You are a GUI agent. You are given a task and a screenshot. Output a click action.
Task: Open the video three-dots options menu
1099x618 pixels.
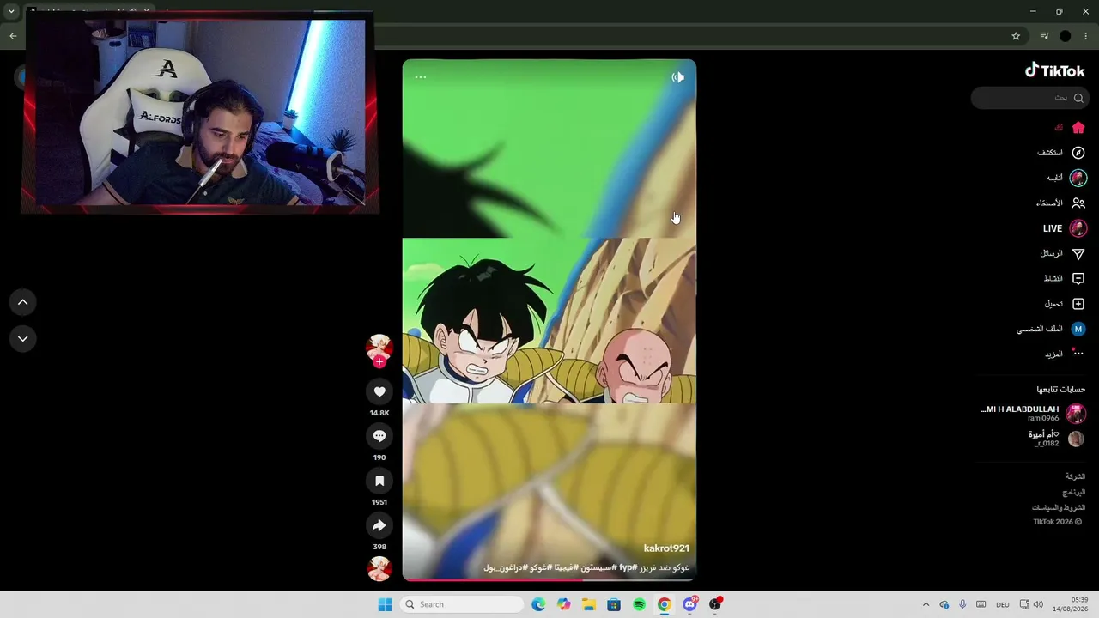[x=421, y=77]
